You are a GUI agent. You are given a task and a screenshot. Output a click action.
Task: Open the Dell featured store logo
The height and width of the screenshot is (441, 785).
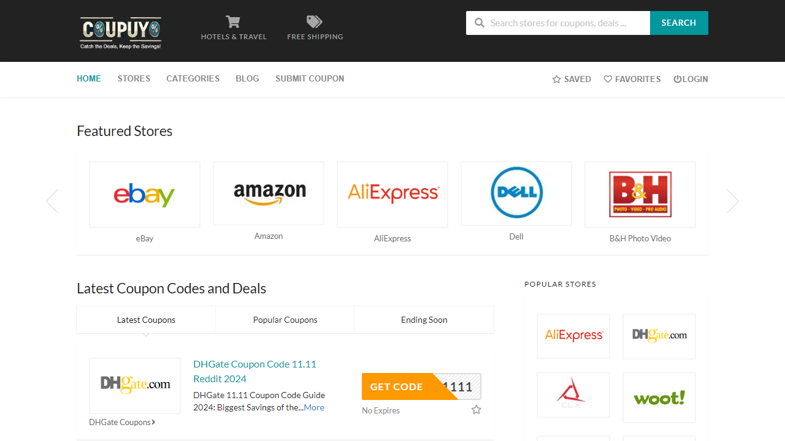516,194
